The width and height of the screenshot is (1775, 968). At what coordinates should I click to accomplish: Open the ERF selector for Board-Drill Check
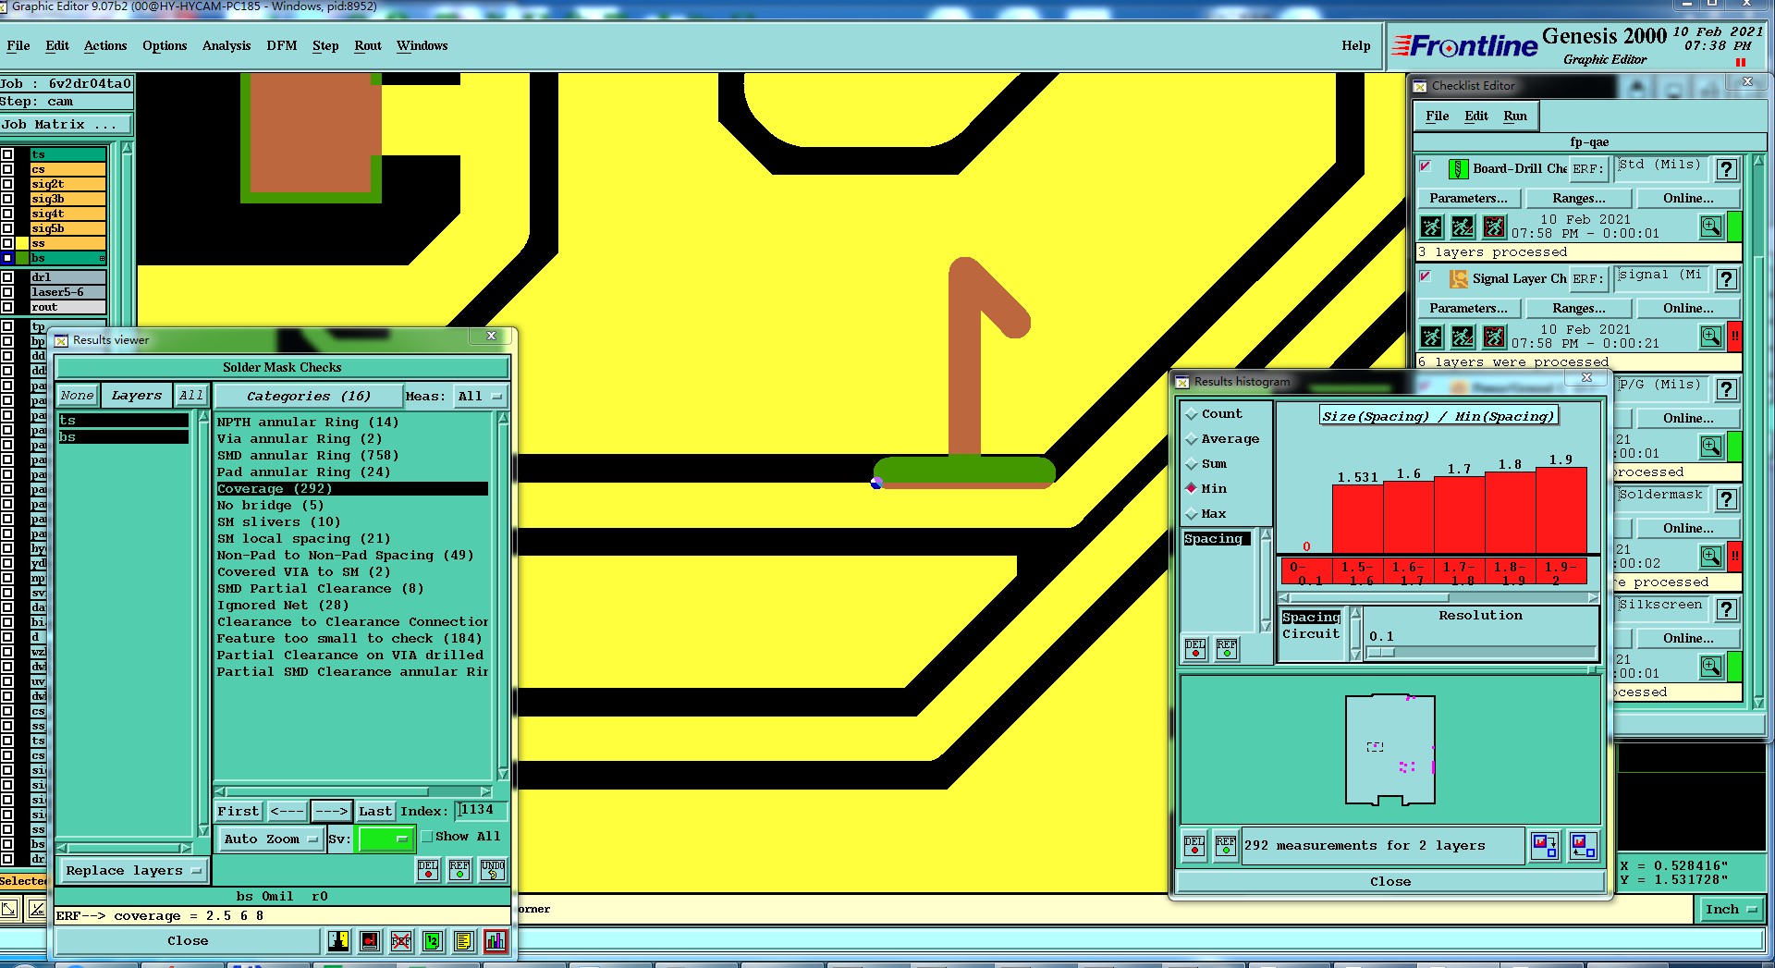[1588, 169]
